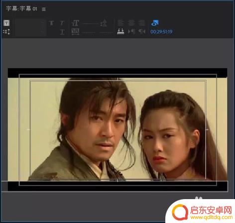This screenshot has height=223, width=235.
Task: Open Tab Stops settings
Action: [120, 31]
